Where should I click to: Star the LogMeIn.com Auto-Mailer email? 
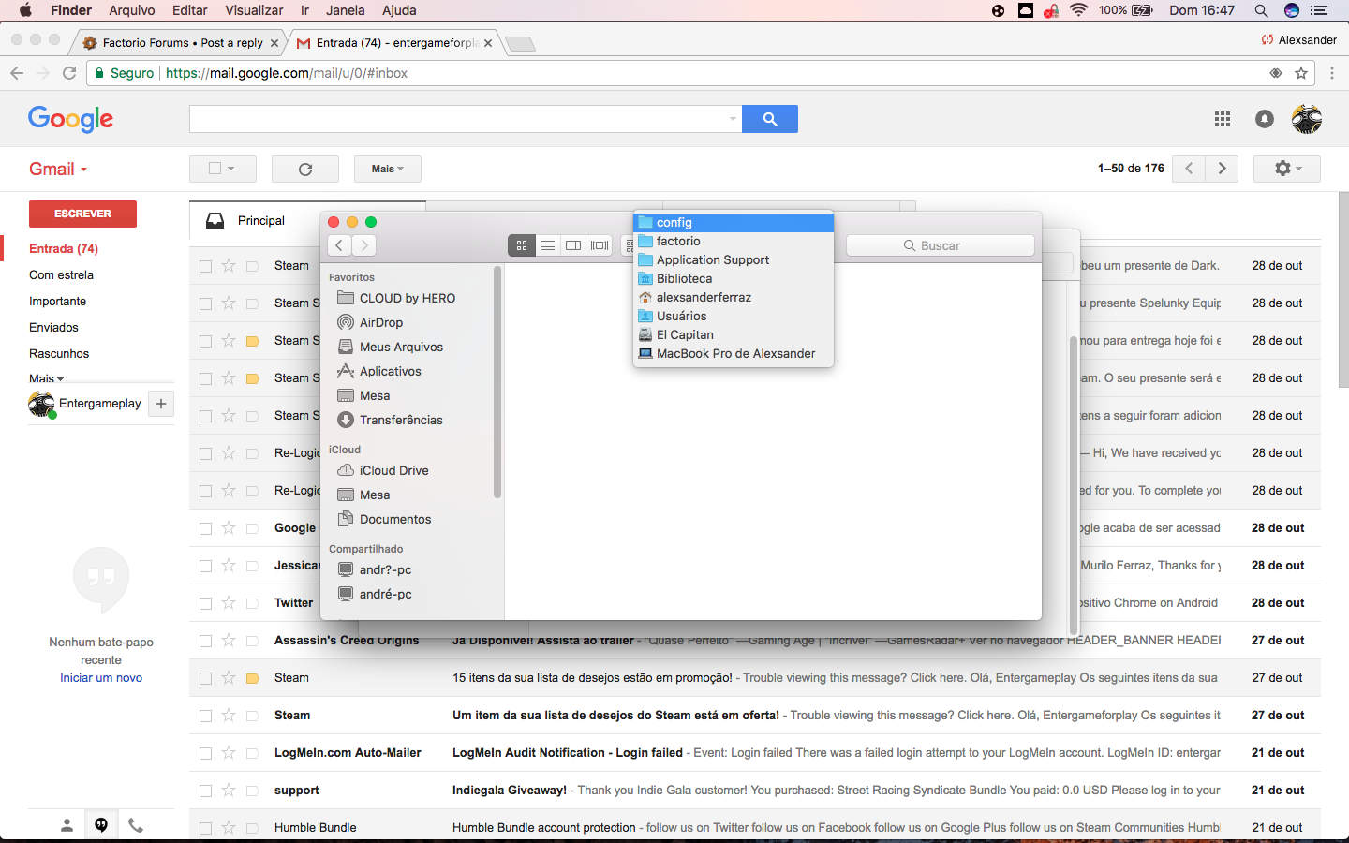coord(229,753)
